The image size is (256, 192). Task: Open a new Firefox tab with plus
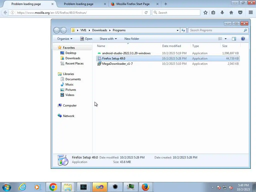[166, 4]
